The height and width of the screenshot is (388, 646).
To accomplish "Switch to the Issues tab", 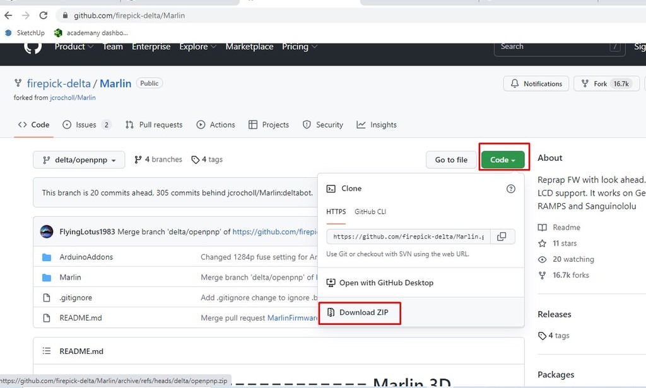I will pos(86,124).
